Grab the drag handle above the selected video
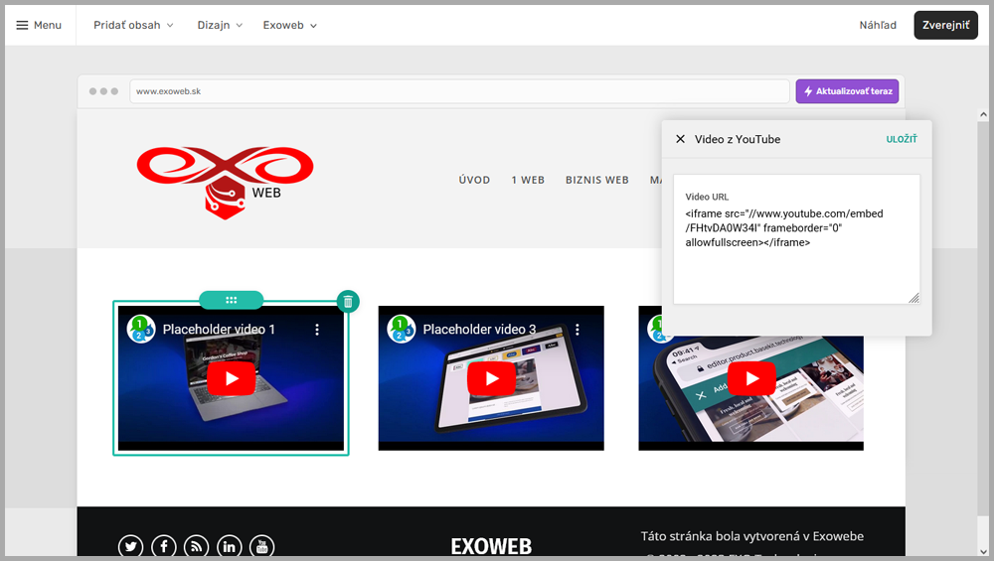 click(x=231, y=300)
